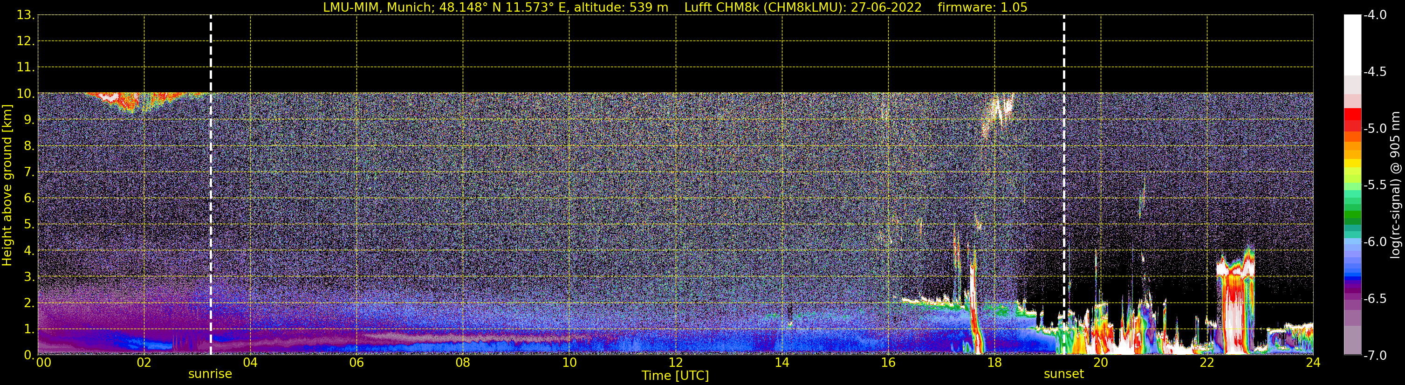Click colorbar tick label '-6.5'
The height and width of the screenshot is (385, 1405).
[x=1375, y=299]
